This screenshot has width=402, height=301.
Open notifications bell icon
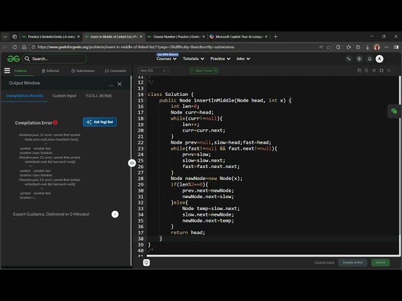coord(369,59)
